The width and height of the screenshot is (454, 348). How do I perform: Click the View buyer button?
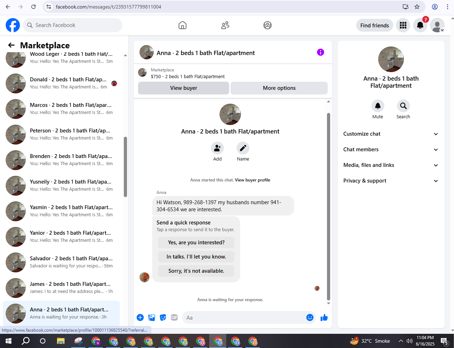[184, 88]
